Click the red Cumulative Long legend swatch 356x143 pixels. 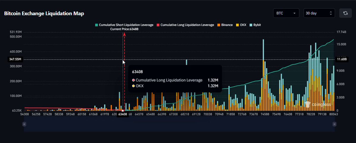pos(158,25)
